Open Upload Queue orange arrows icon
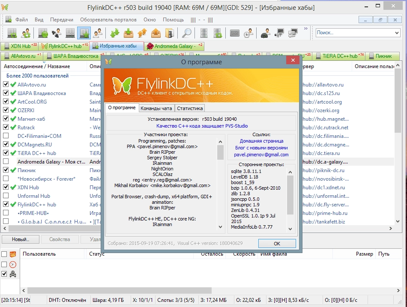Viewport: 407px width, 307px height. (x=142, y=33)
